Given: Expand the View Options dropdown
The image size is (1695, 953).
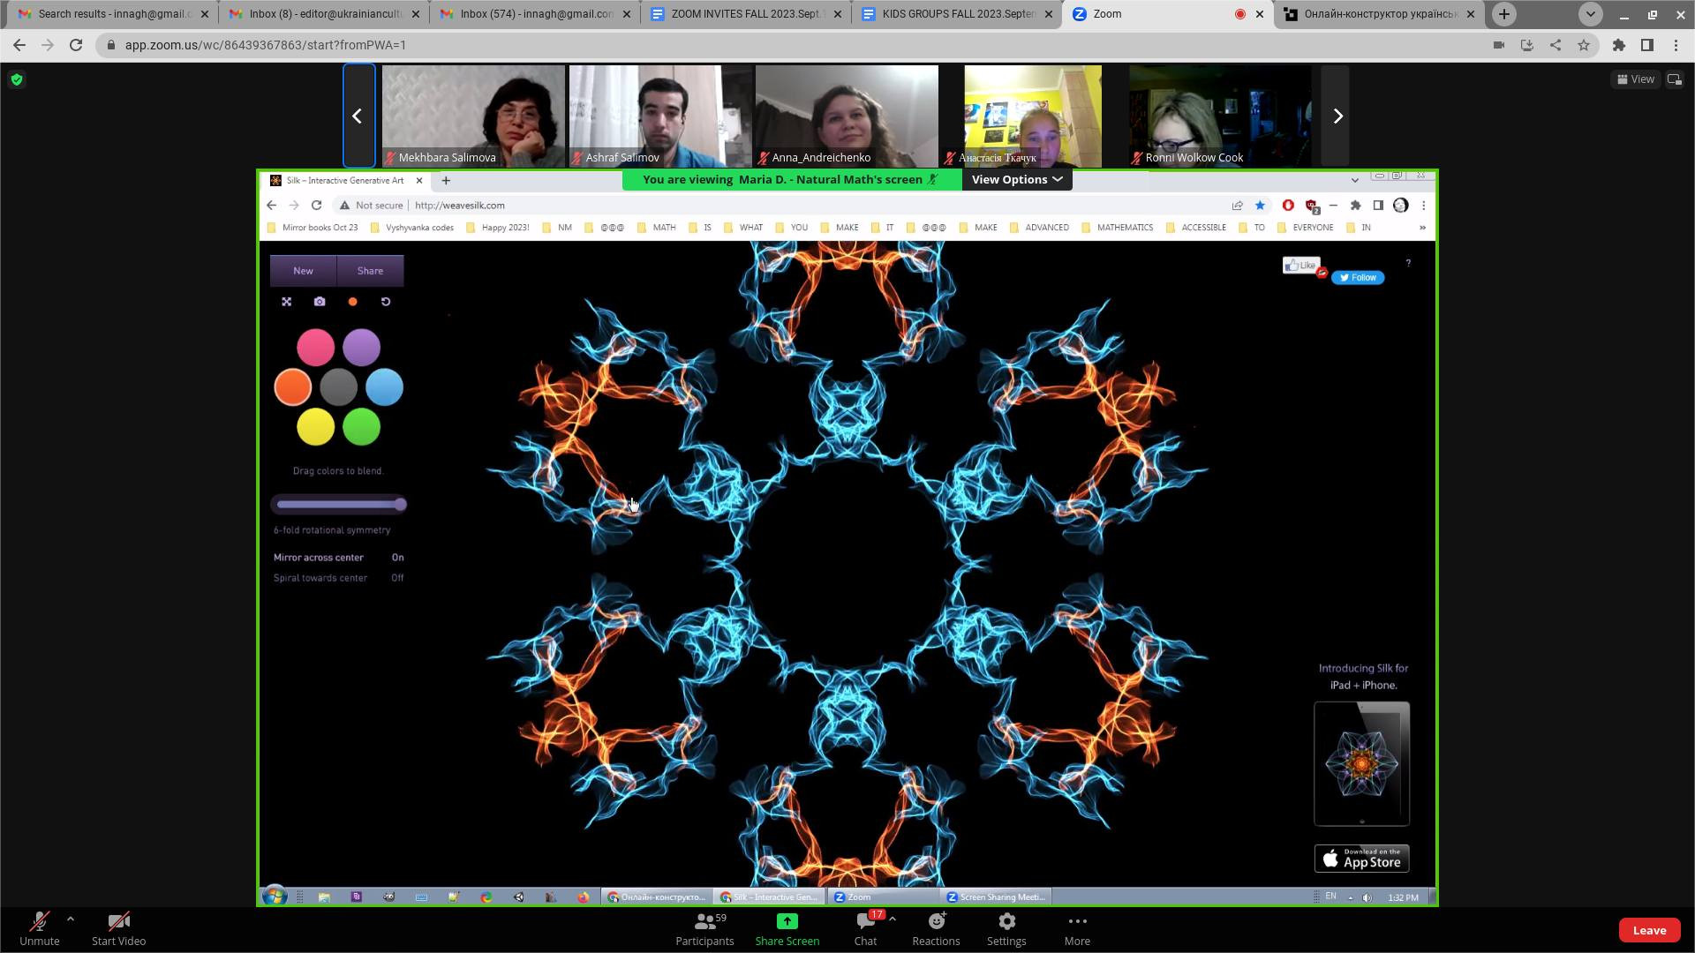Looking at the screenshot, I should tap(1017, 179).
